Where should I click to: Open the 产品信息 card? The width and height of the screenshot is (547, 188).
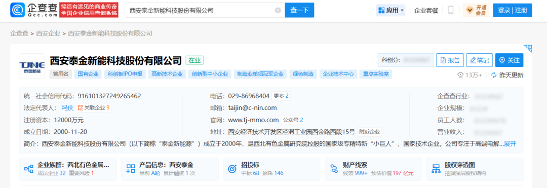pyautogui.click(x=170, y=169)
